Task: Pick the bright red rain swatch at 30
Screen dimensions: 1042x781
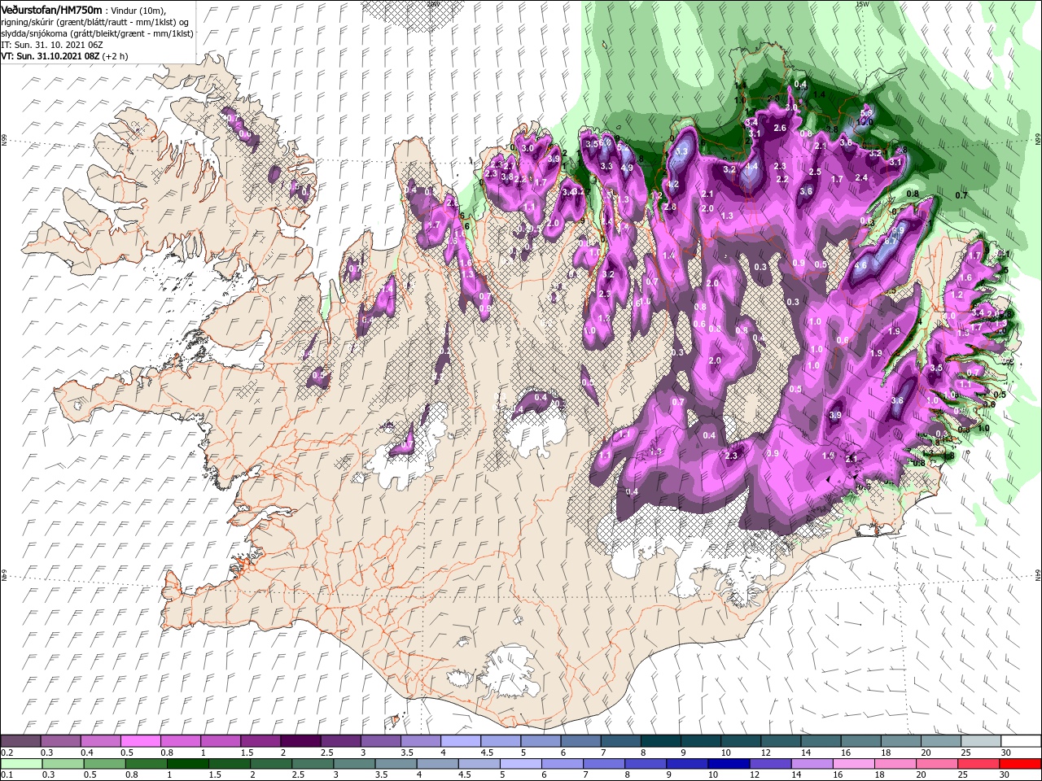Action: click(1021, 764)
